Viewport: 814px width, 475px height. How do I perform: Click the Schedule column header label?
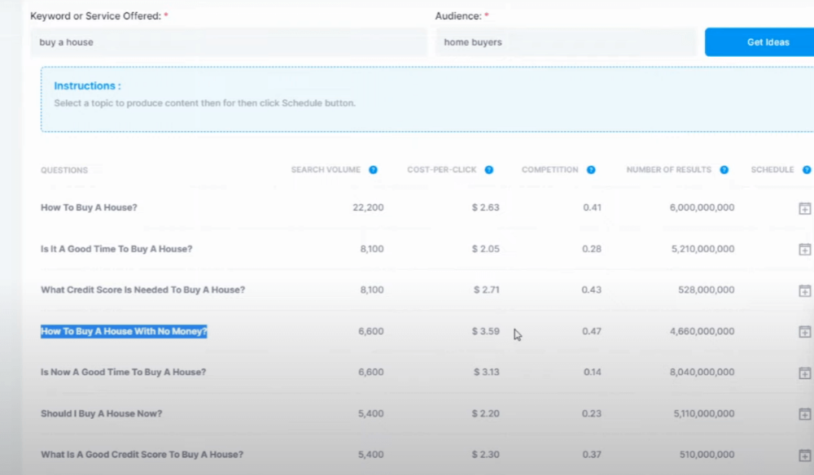tap(772, 169)
